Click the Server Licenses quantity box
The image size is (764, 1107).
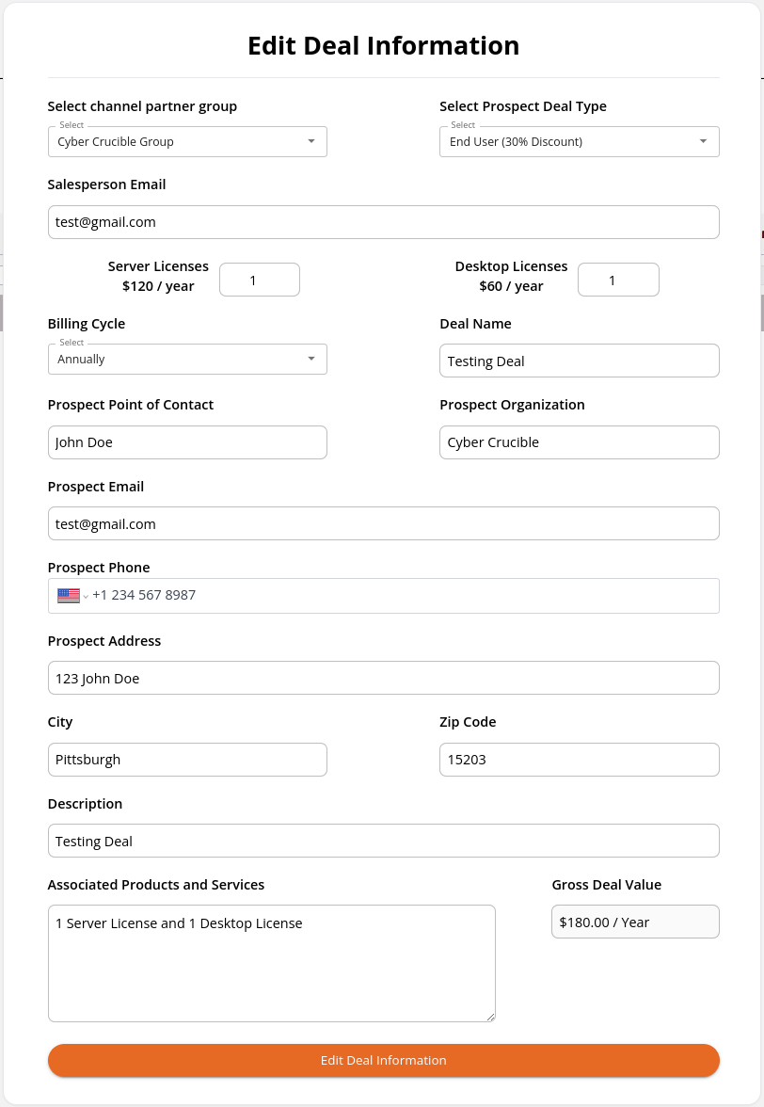point(260,280)
